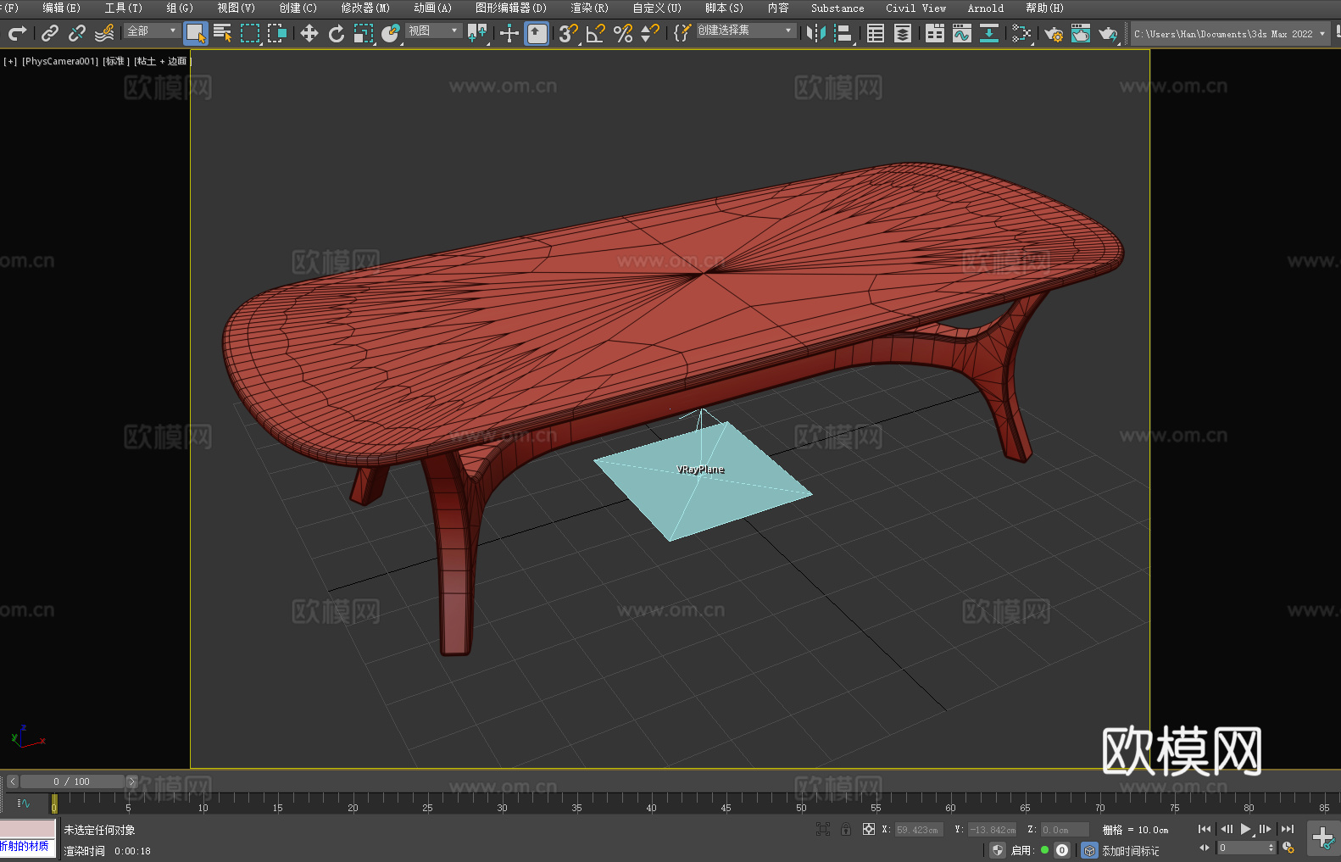Open Render Setup teapot icon
The width and height of the screenshot is (1341, 862).
click(1054, 33)
